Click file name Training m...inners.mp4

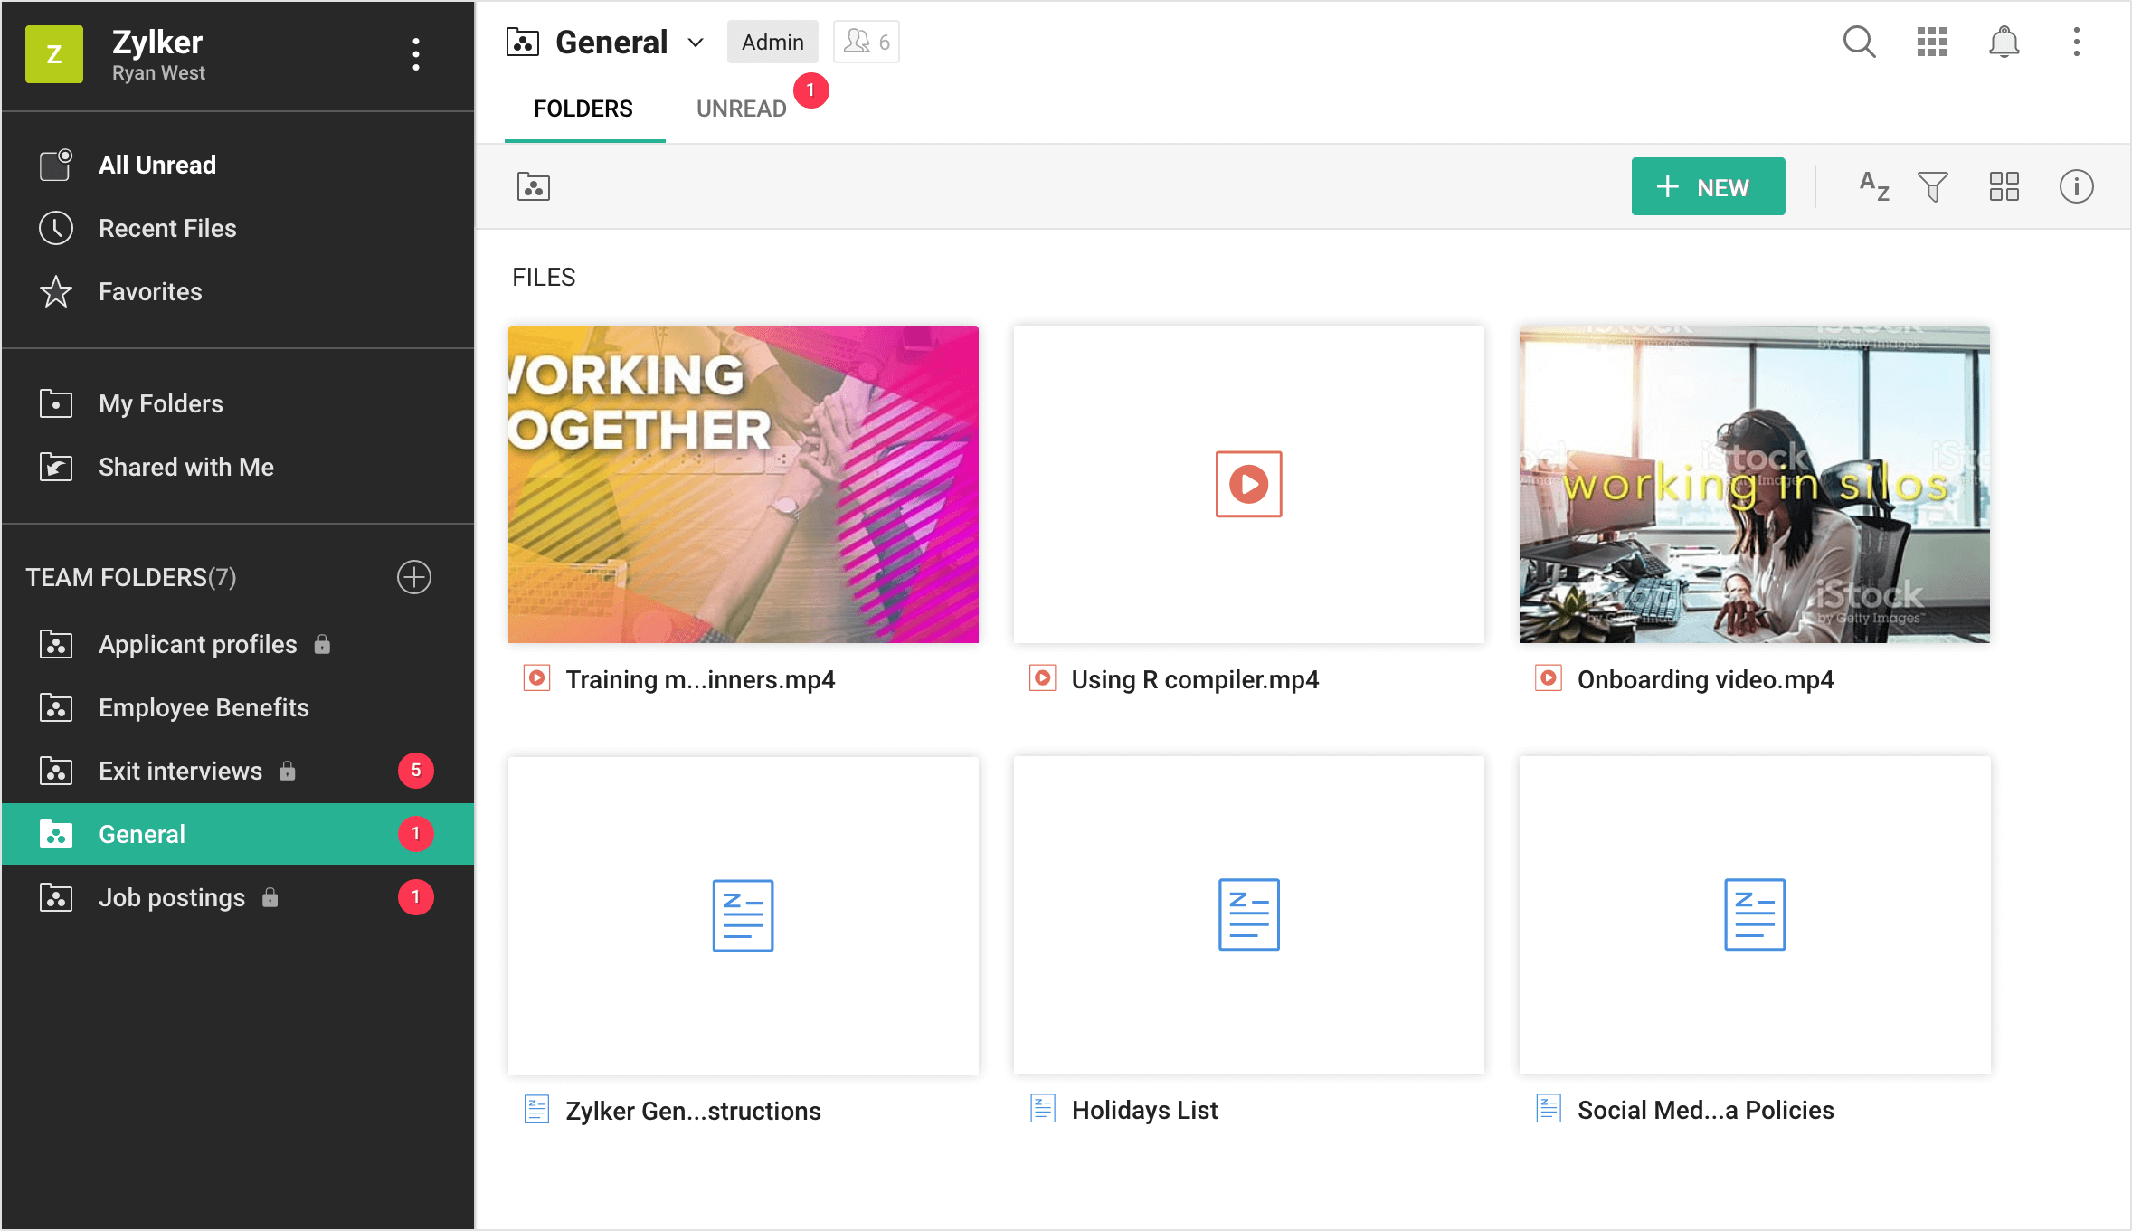coord(700,679)
